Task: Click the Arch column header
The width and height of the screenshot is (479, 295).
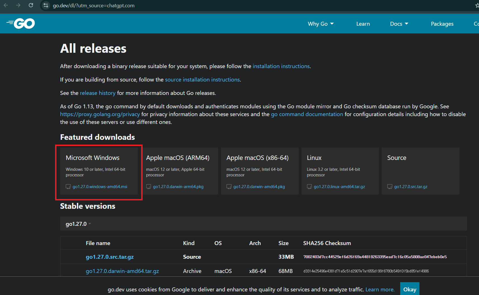Action: pos(255,243)
